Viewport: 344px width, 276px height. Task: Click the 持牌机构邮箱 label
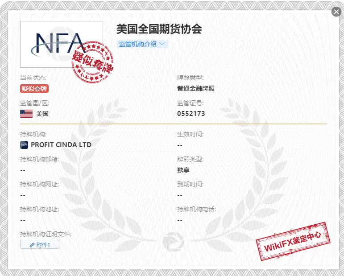click(40, 159)
